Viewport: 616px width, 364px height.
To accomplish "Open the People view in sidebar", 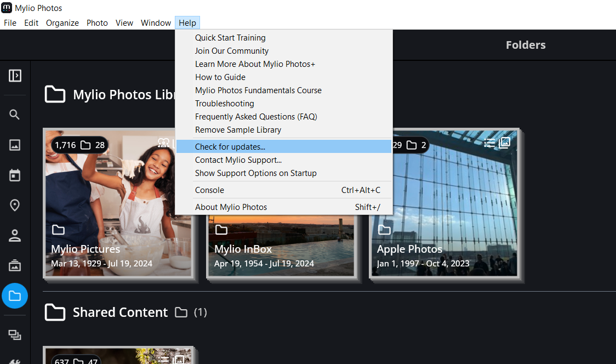I will [15, 236].
